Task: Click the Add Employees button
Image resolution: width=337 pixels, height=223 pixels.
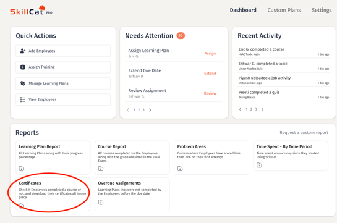Action: (63, 51)
